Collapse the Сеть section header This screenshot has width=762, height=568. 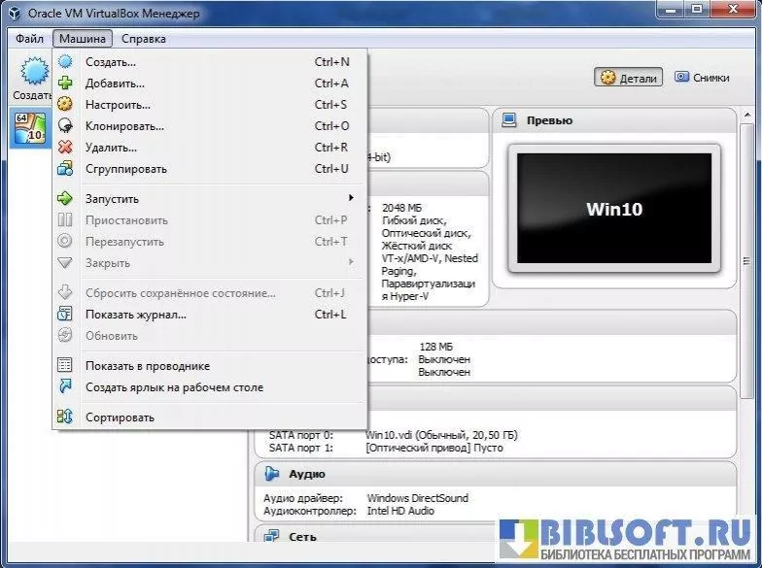point(302,536)
